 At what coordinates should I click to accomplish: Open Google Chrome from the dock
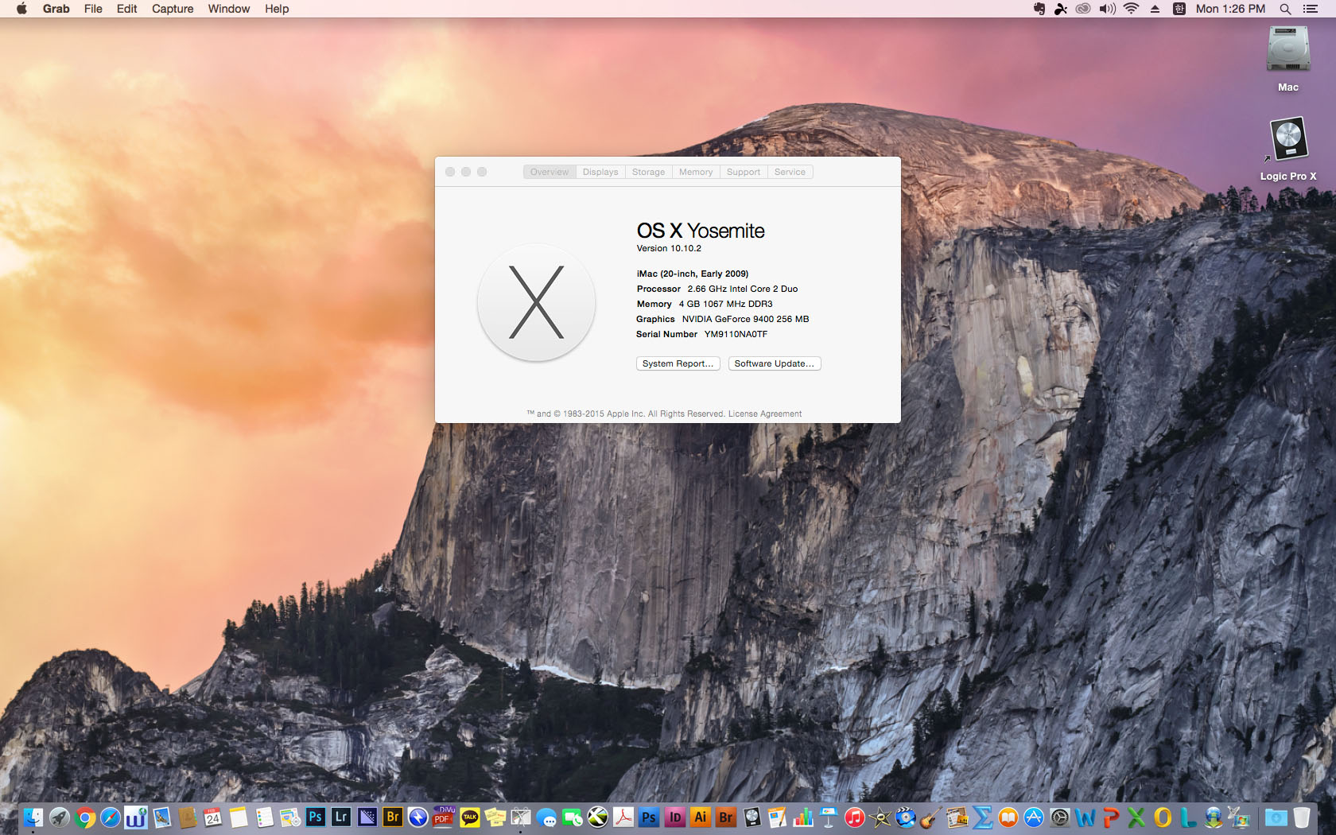(x=85, y=818)
